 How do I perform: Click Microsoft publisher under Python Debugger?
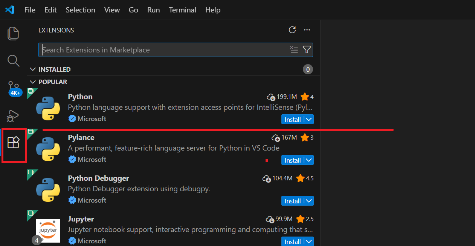(92, 200)
